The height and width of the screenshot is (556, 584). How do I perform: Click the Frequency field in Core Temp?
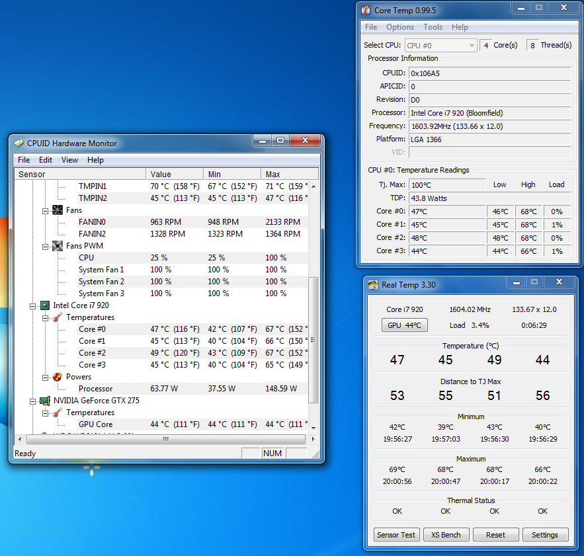tap(490, 126)
